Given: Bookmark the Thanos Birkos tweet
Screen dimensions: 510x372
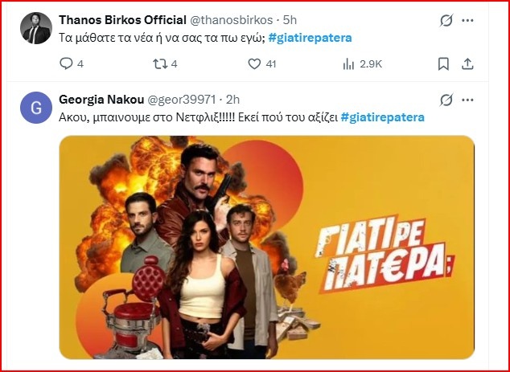Looking at the screenshot, I should [x=443, y=63].
